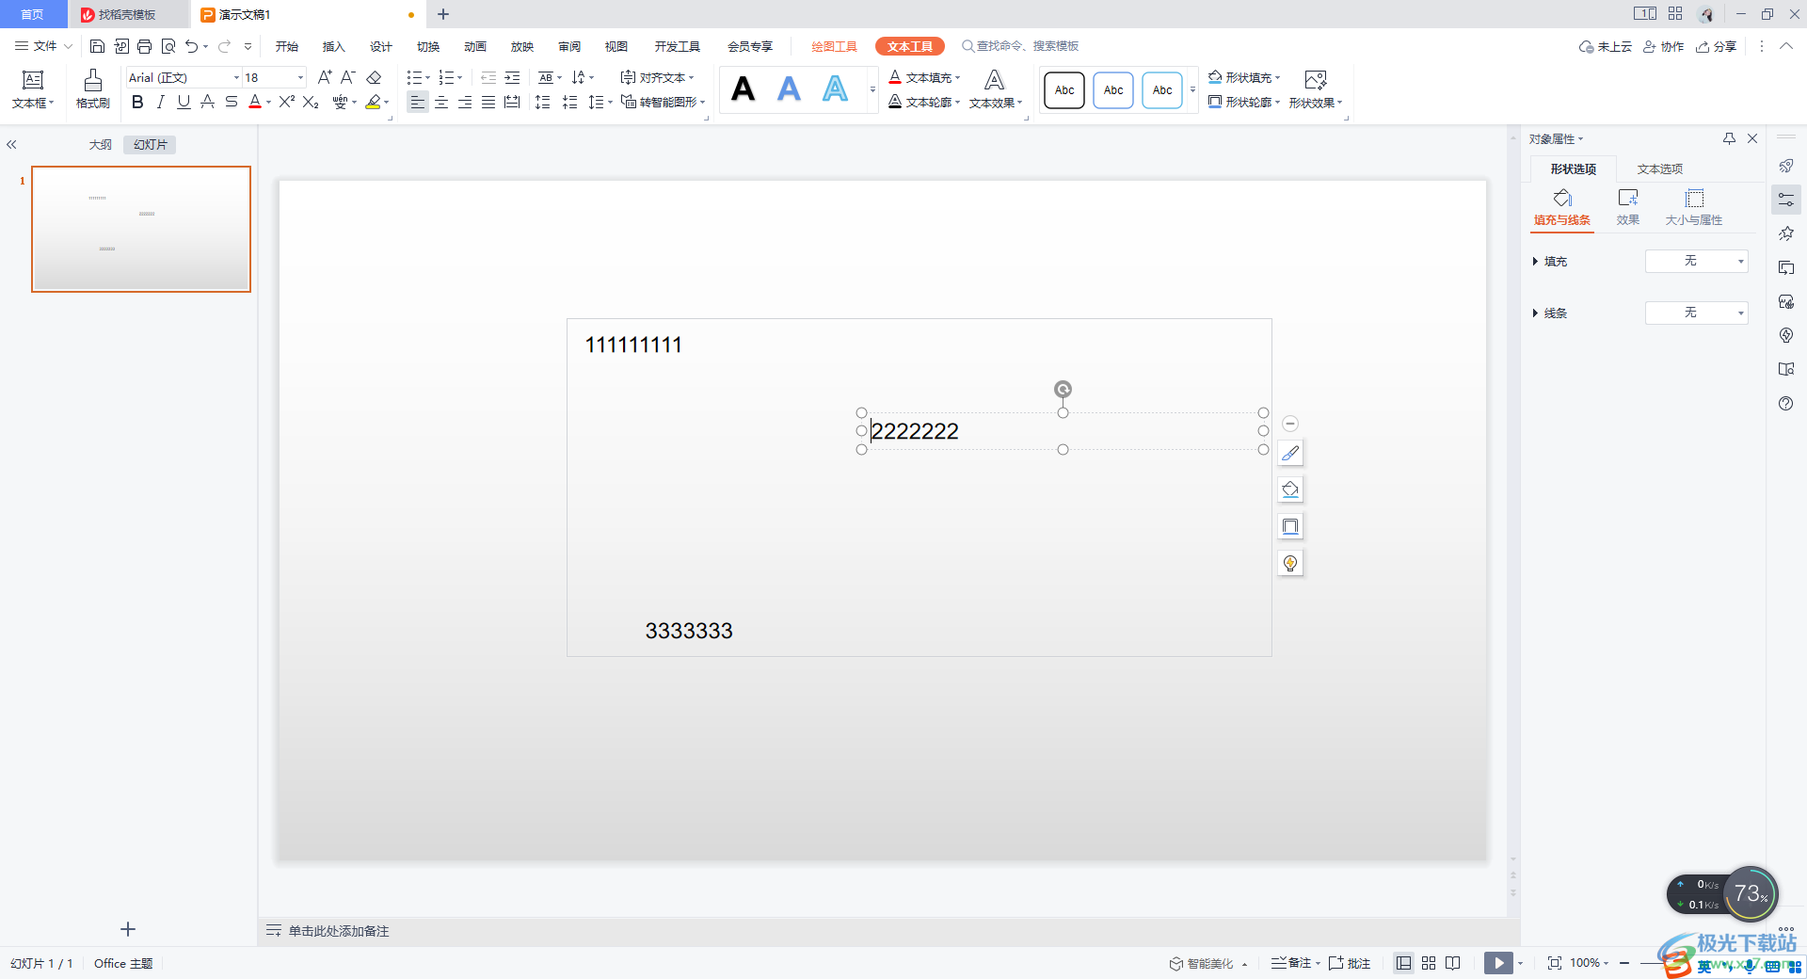This screenshot has height=979, width=1807.
Task: Open Size & Properties (大小与属性) icon
Action: coord(1694,207)
